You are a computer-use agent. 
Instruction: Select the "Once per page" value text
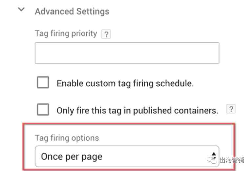click(x=72, y=157)
